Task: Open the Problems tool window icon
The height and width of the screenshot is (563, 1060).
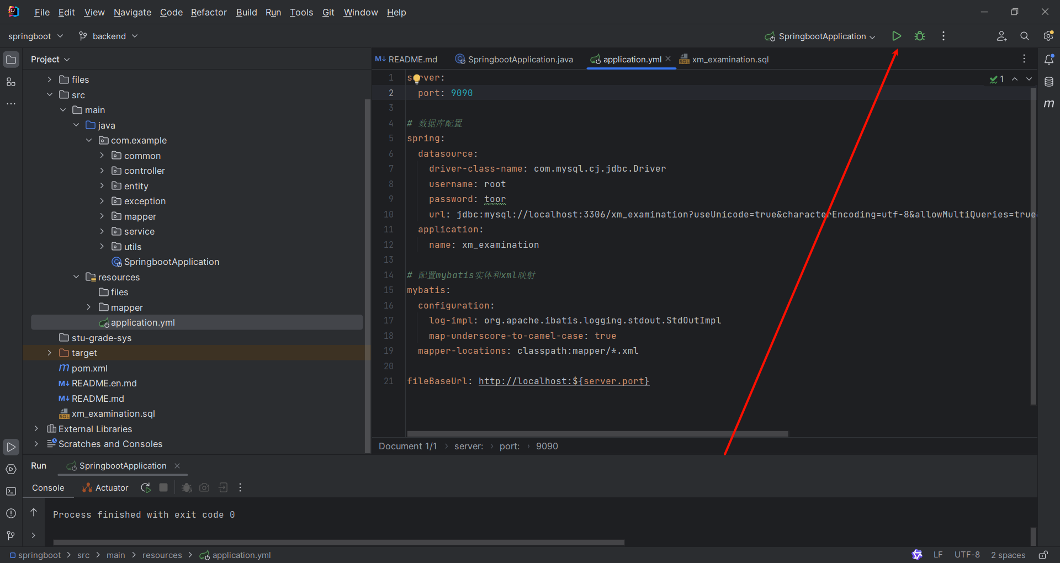Action: coord(11,513)
